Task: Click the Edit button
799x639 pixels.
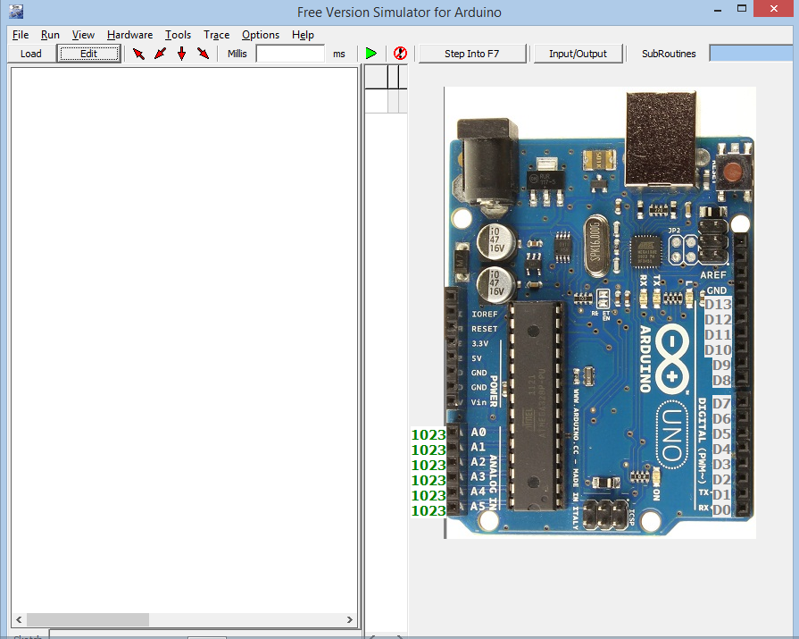Action: click(88, 54)
